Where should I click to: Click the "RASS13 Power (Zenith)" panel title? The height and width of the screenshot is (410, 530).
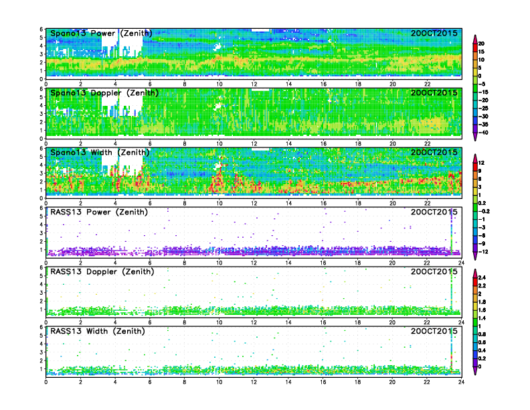[99, 212]
